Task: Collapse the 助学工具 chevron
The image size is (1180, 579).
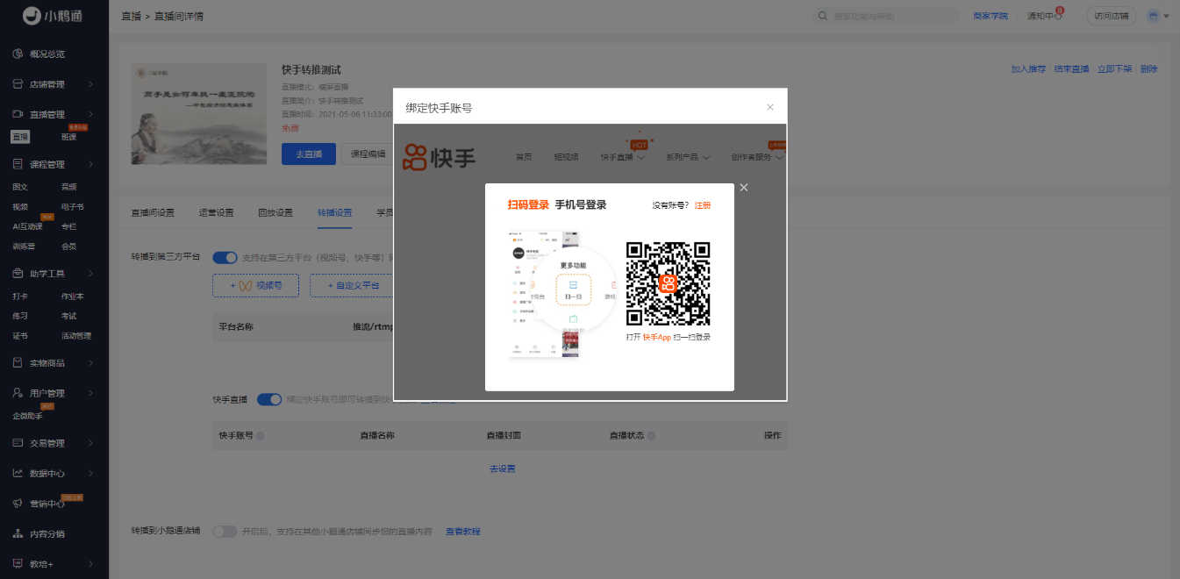Action: 90,273
